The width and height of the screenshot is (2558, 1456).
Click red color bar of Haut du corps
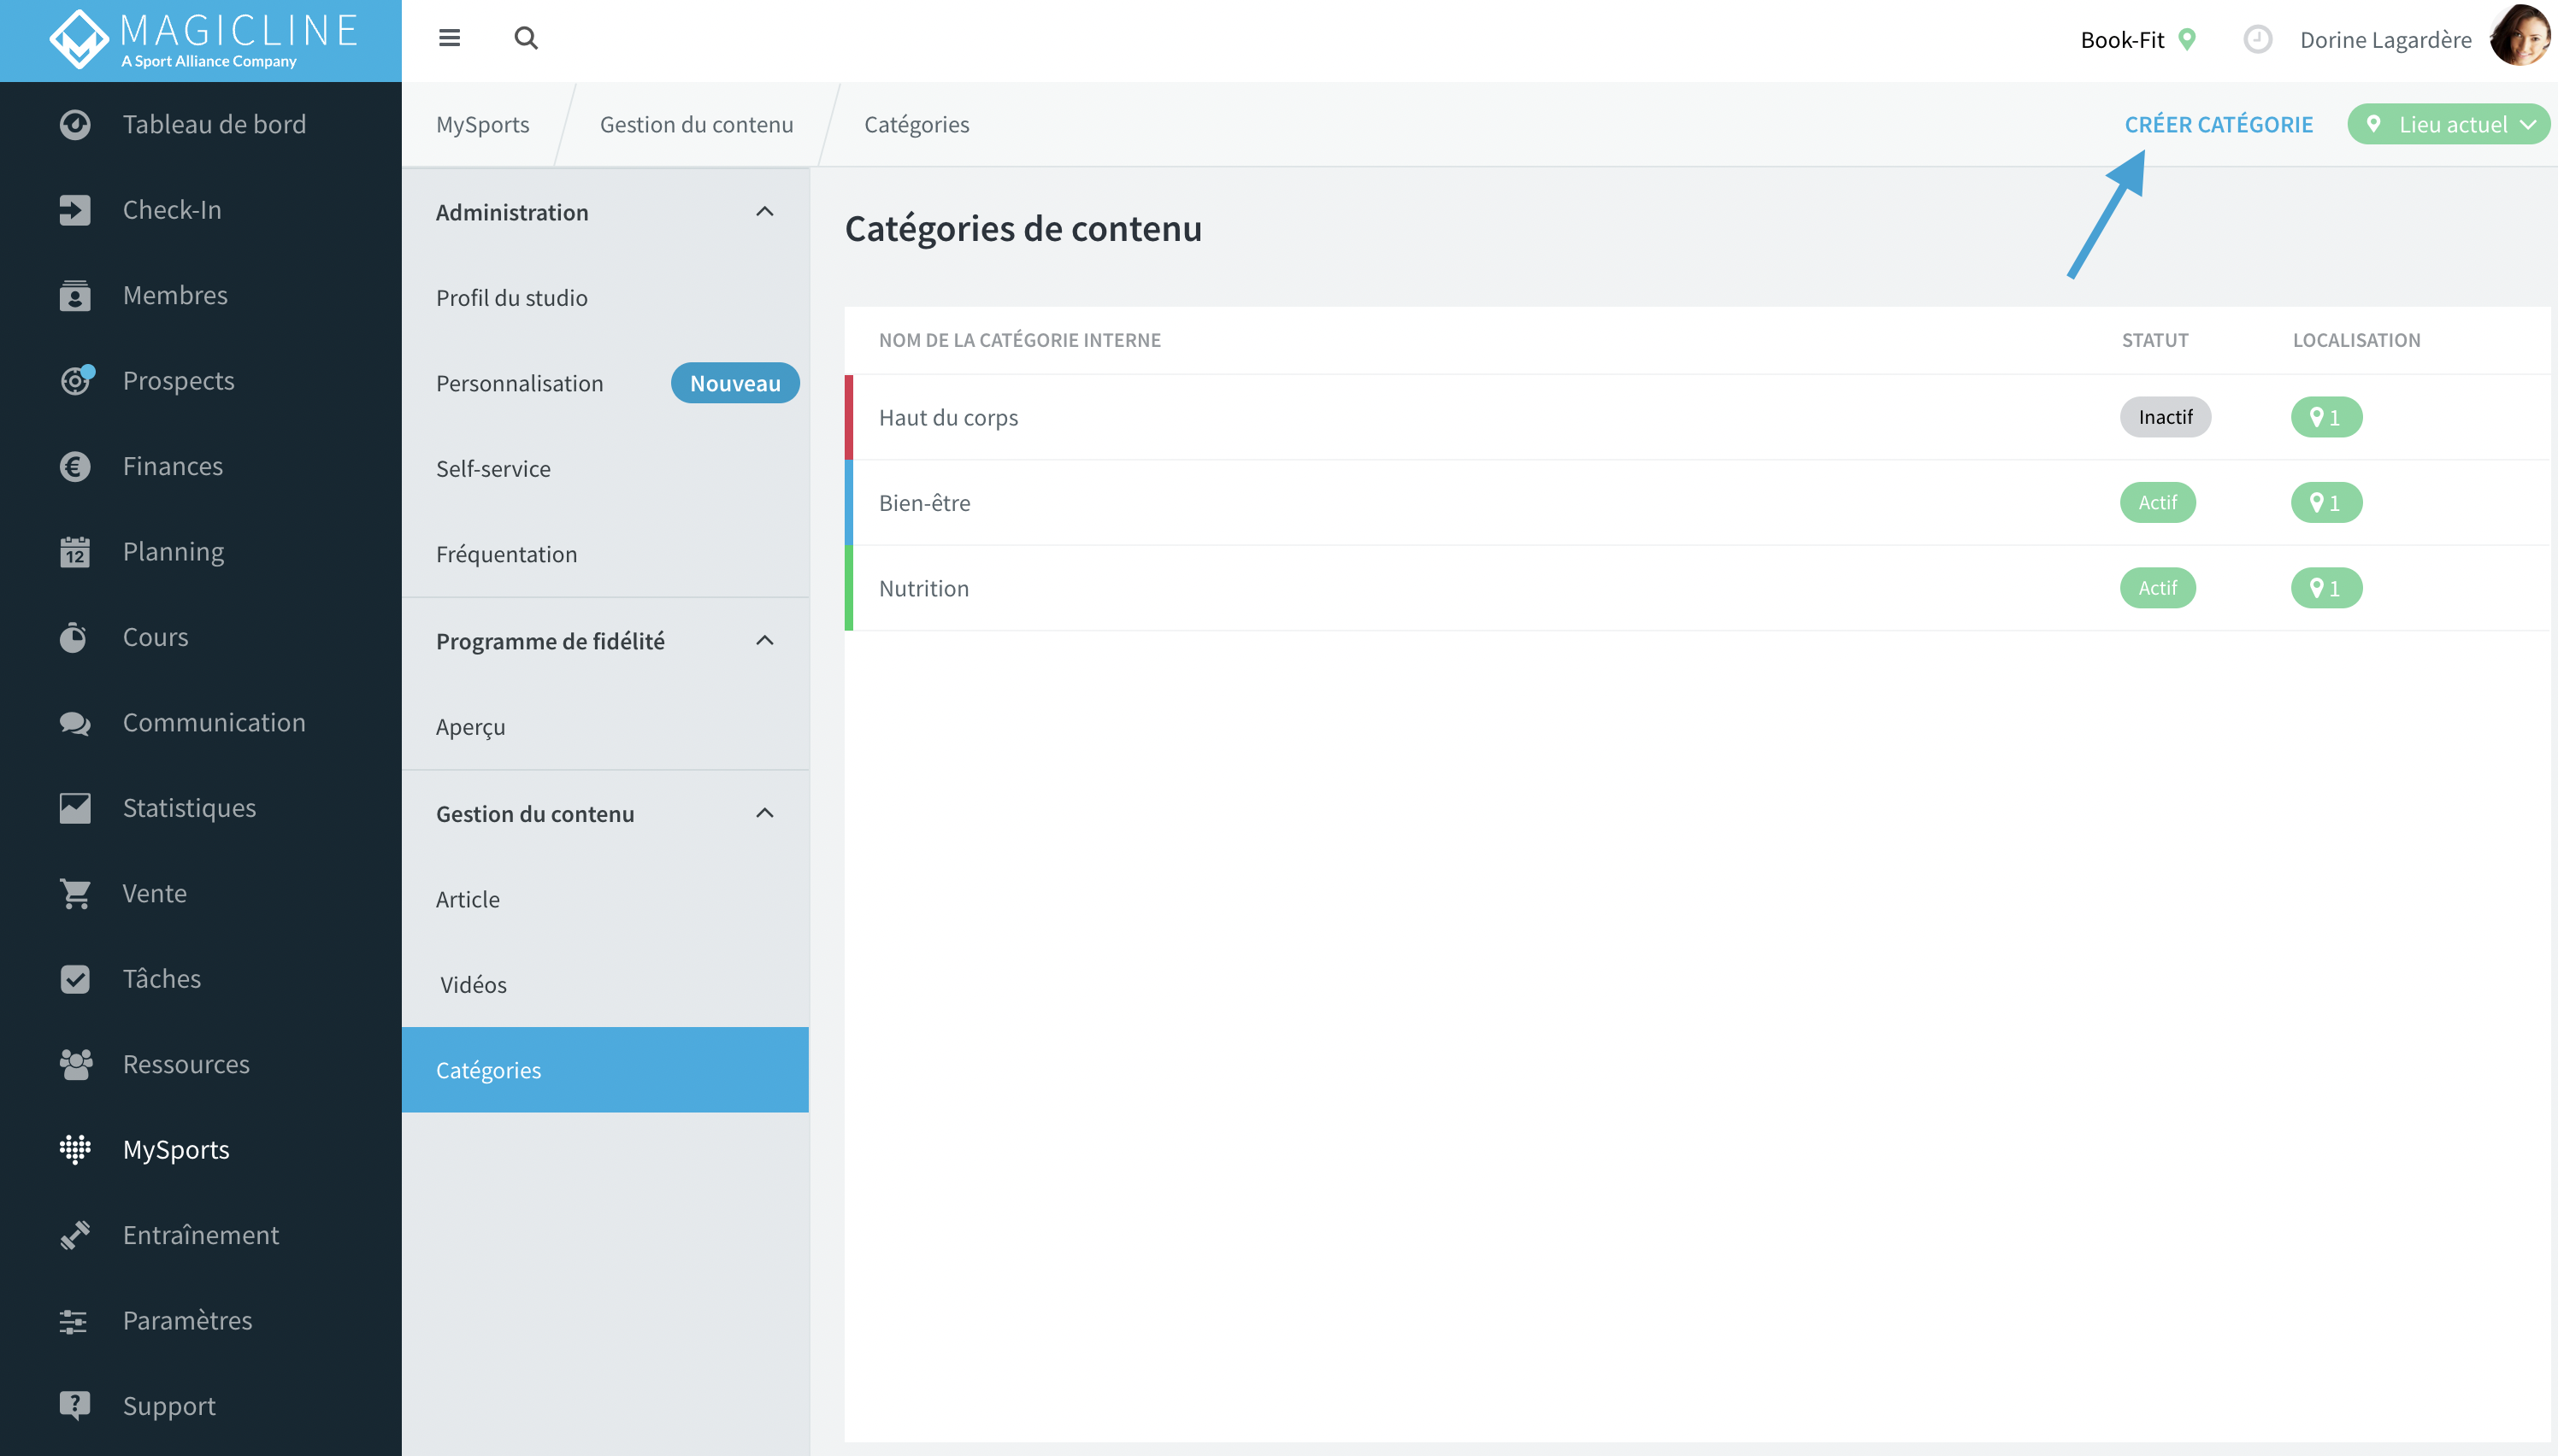click(848, 417)
